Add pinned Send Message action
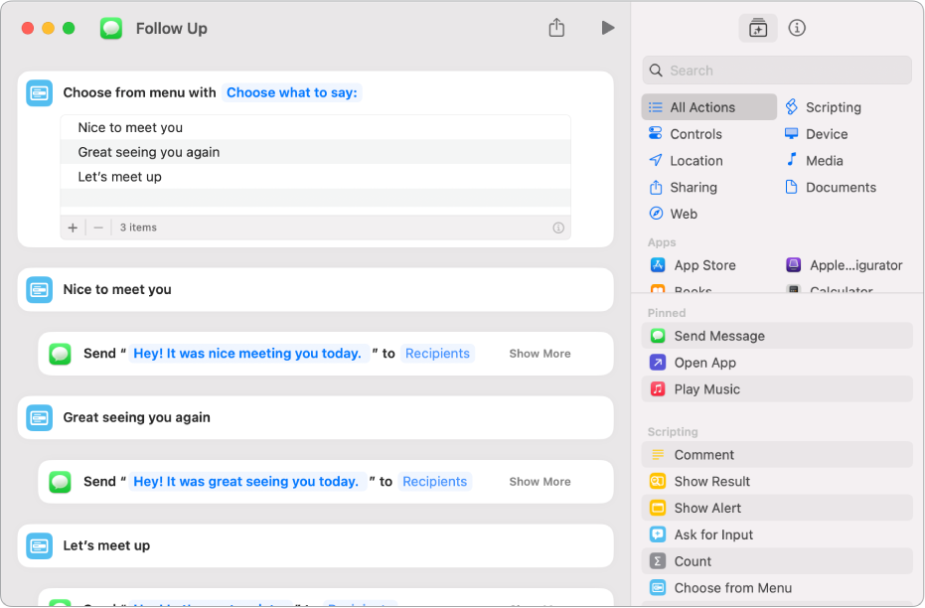 [x=776, y=336]
